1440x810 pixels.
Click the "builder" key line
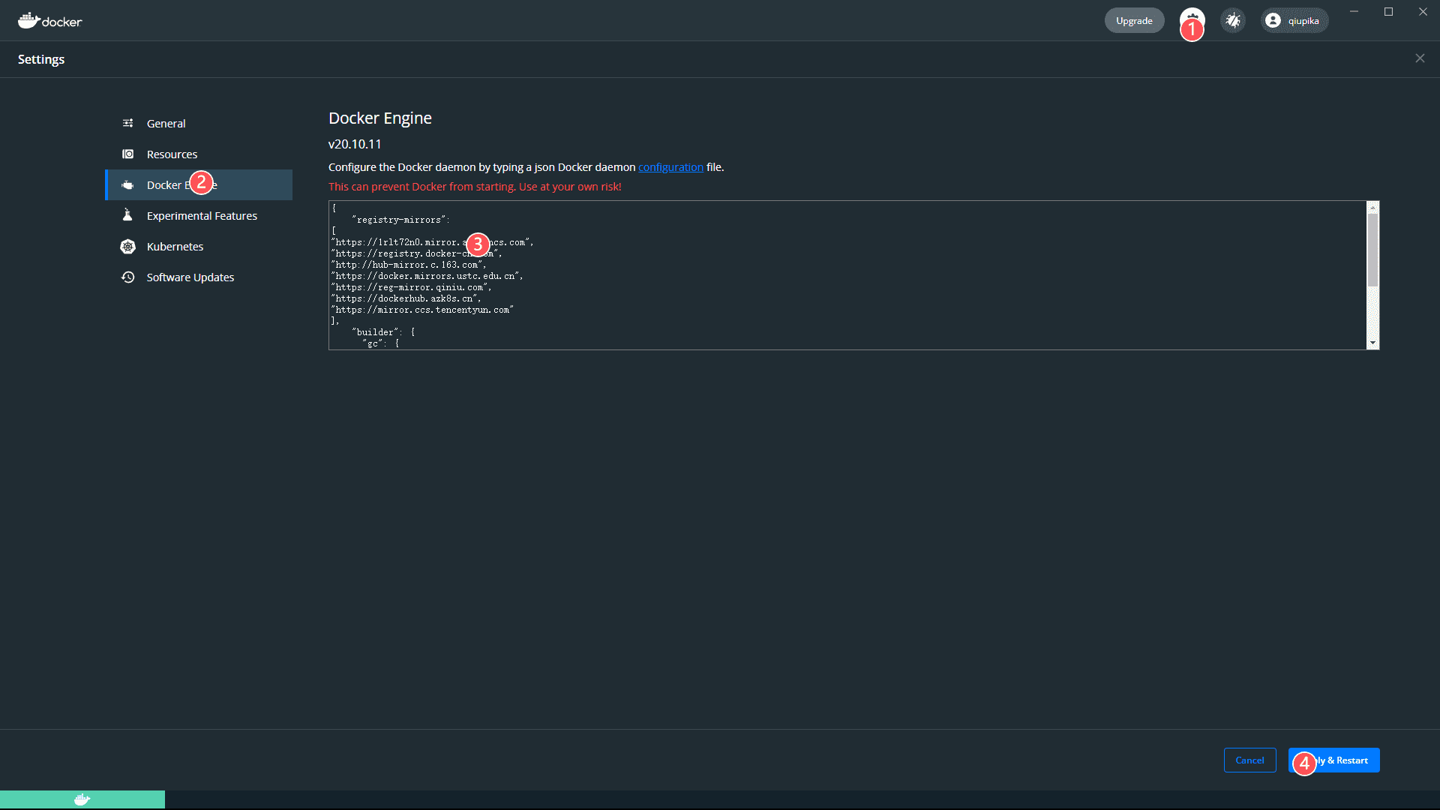click(x=383, y=332)
